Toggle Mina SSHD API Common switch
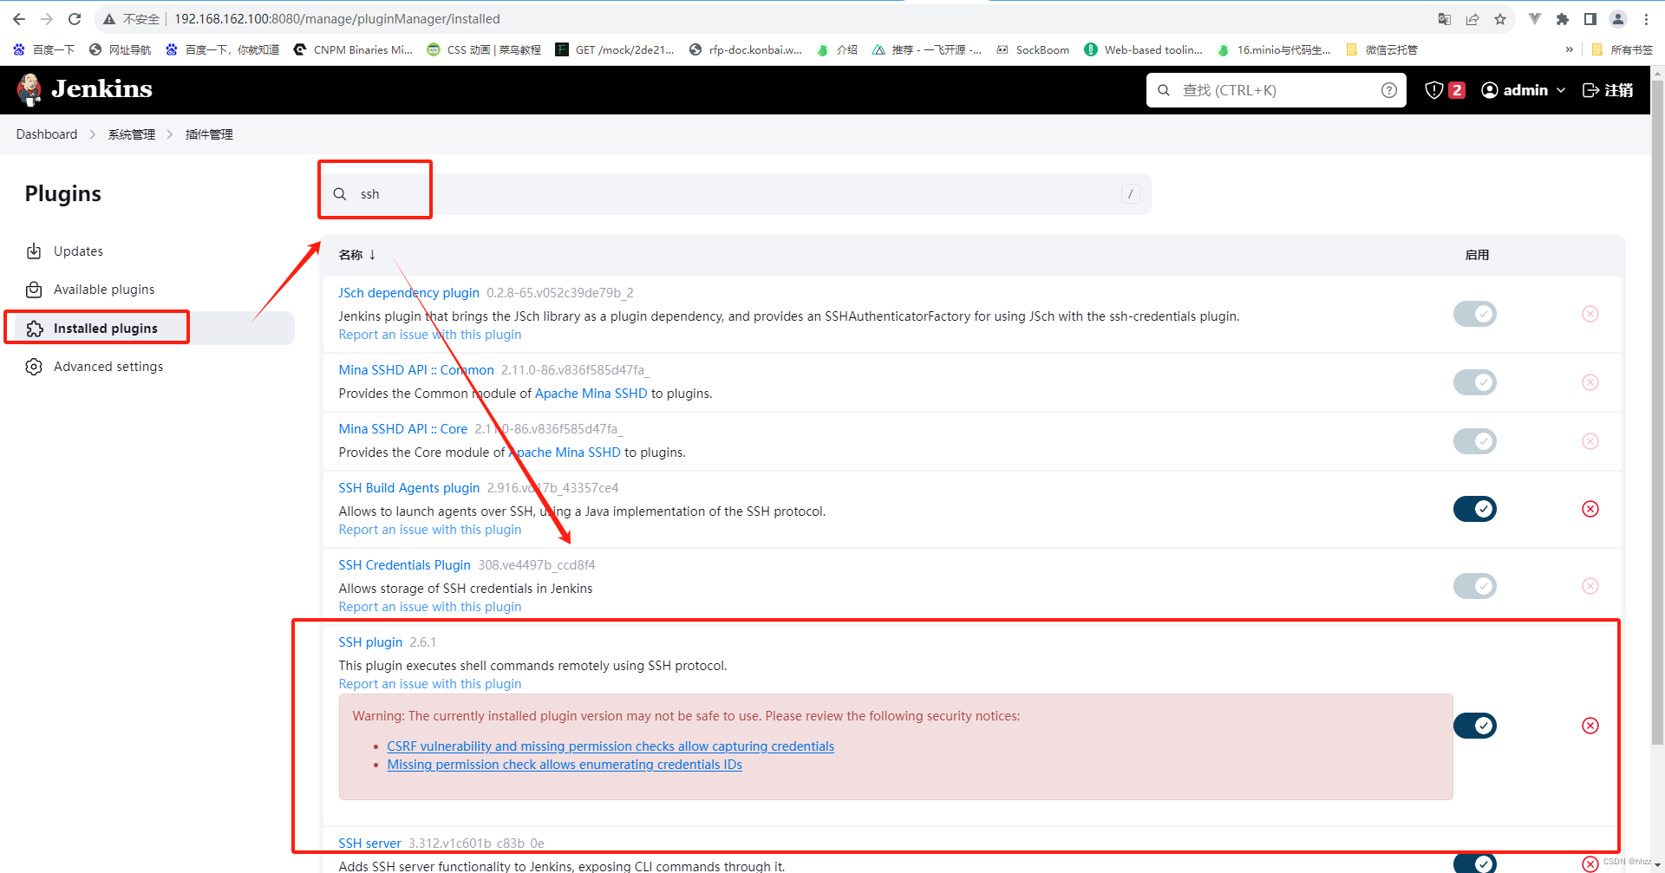Image resolution: width=1665 pixels, height=873 pixels. (x=1475, y=382)
